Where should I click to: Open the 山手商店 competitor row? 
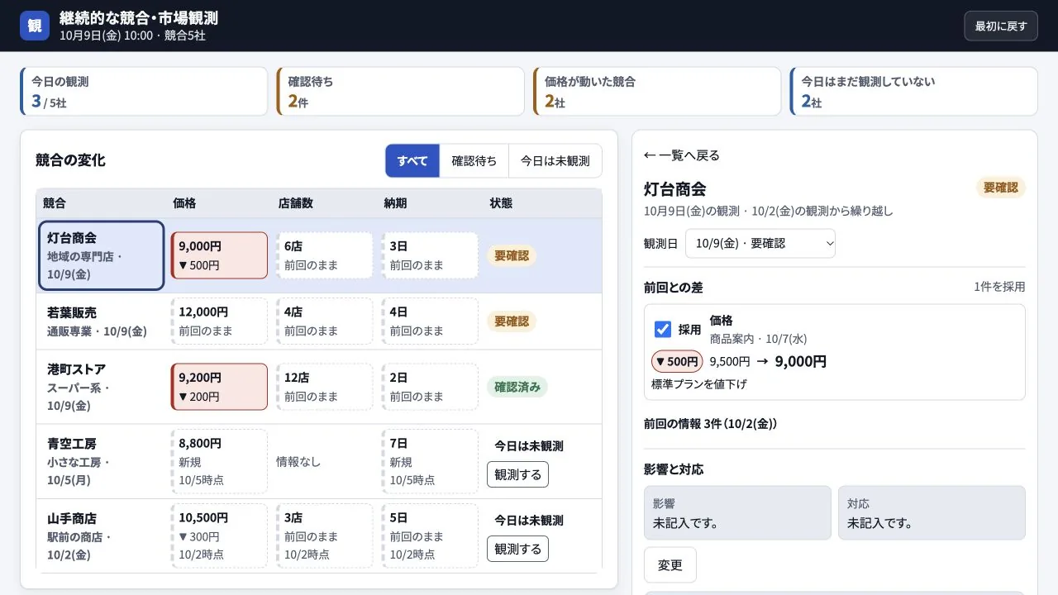[x=102, y=535]
